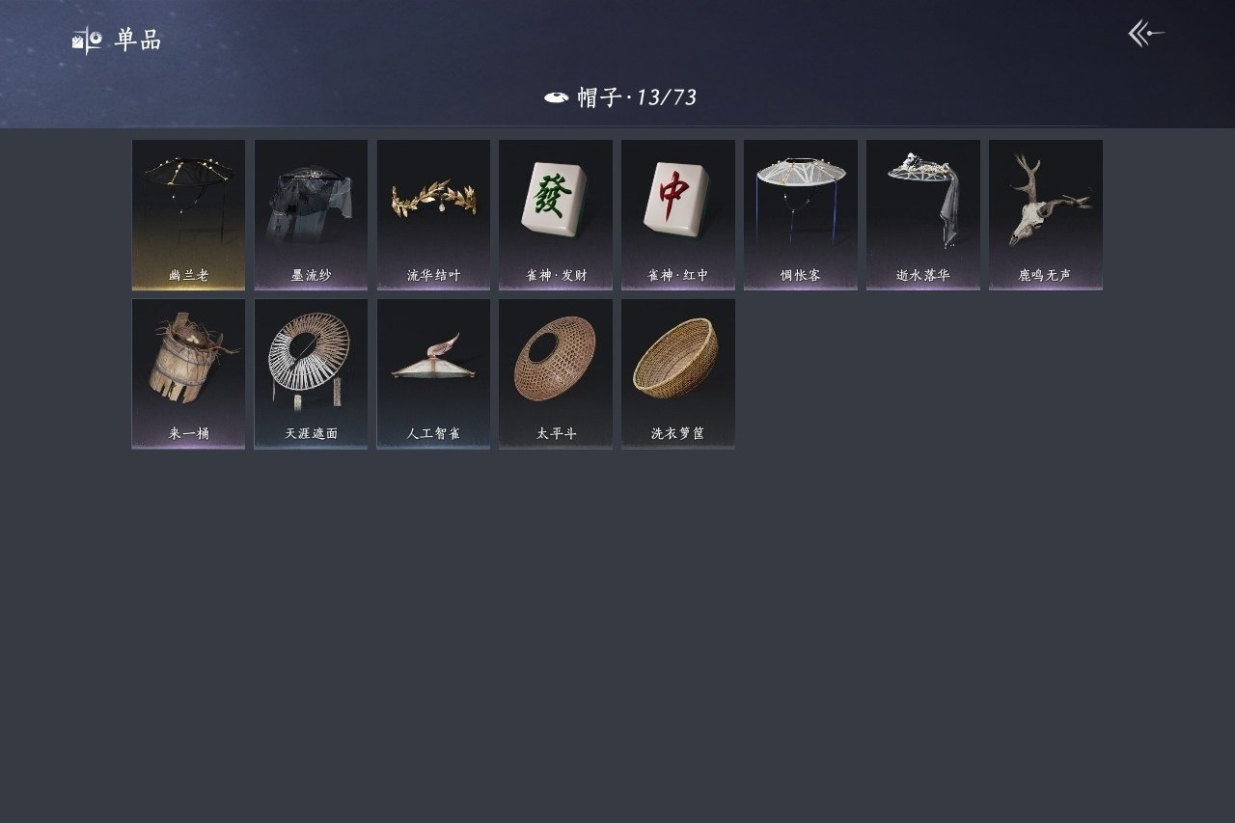Select the 鹿鸣无声 deer skull
Image resolution: width=1235 pixels, height=823 pixels.
[1046, 214]
